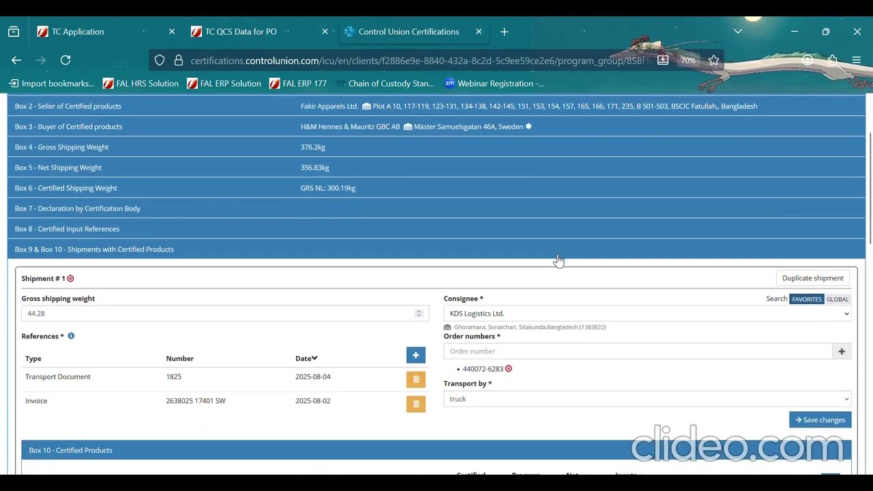Screen dimensions: 873x491
Task: Select invoice number 2638025 17401 SW
Action: pos(195,401)
